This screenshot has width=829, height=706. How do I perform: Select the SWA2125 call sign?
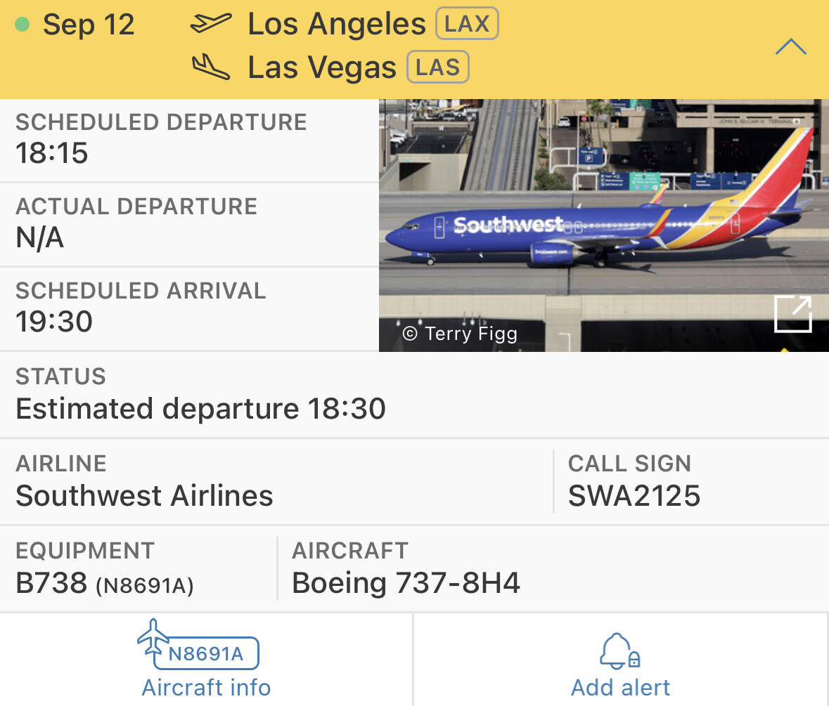pos(634,496)
